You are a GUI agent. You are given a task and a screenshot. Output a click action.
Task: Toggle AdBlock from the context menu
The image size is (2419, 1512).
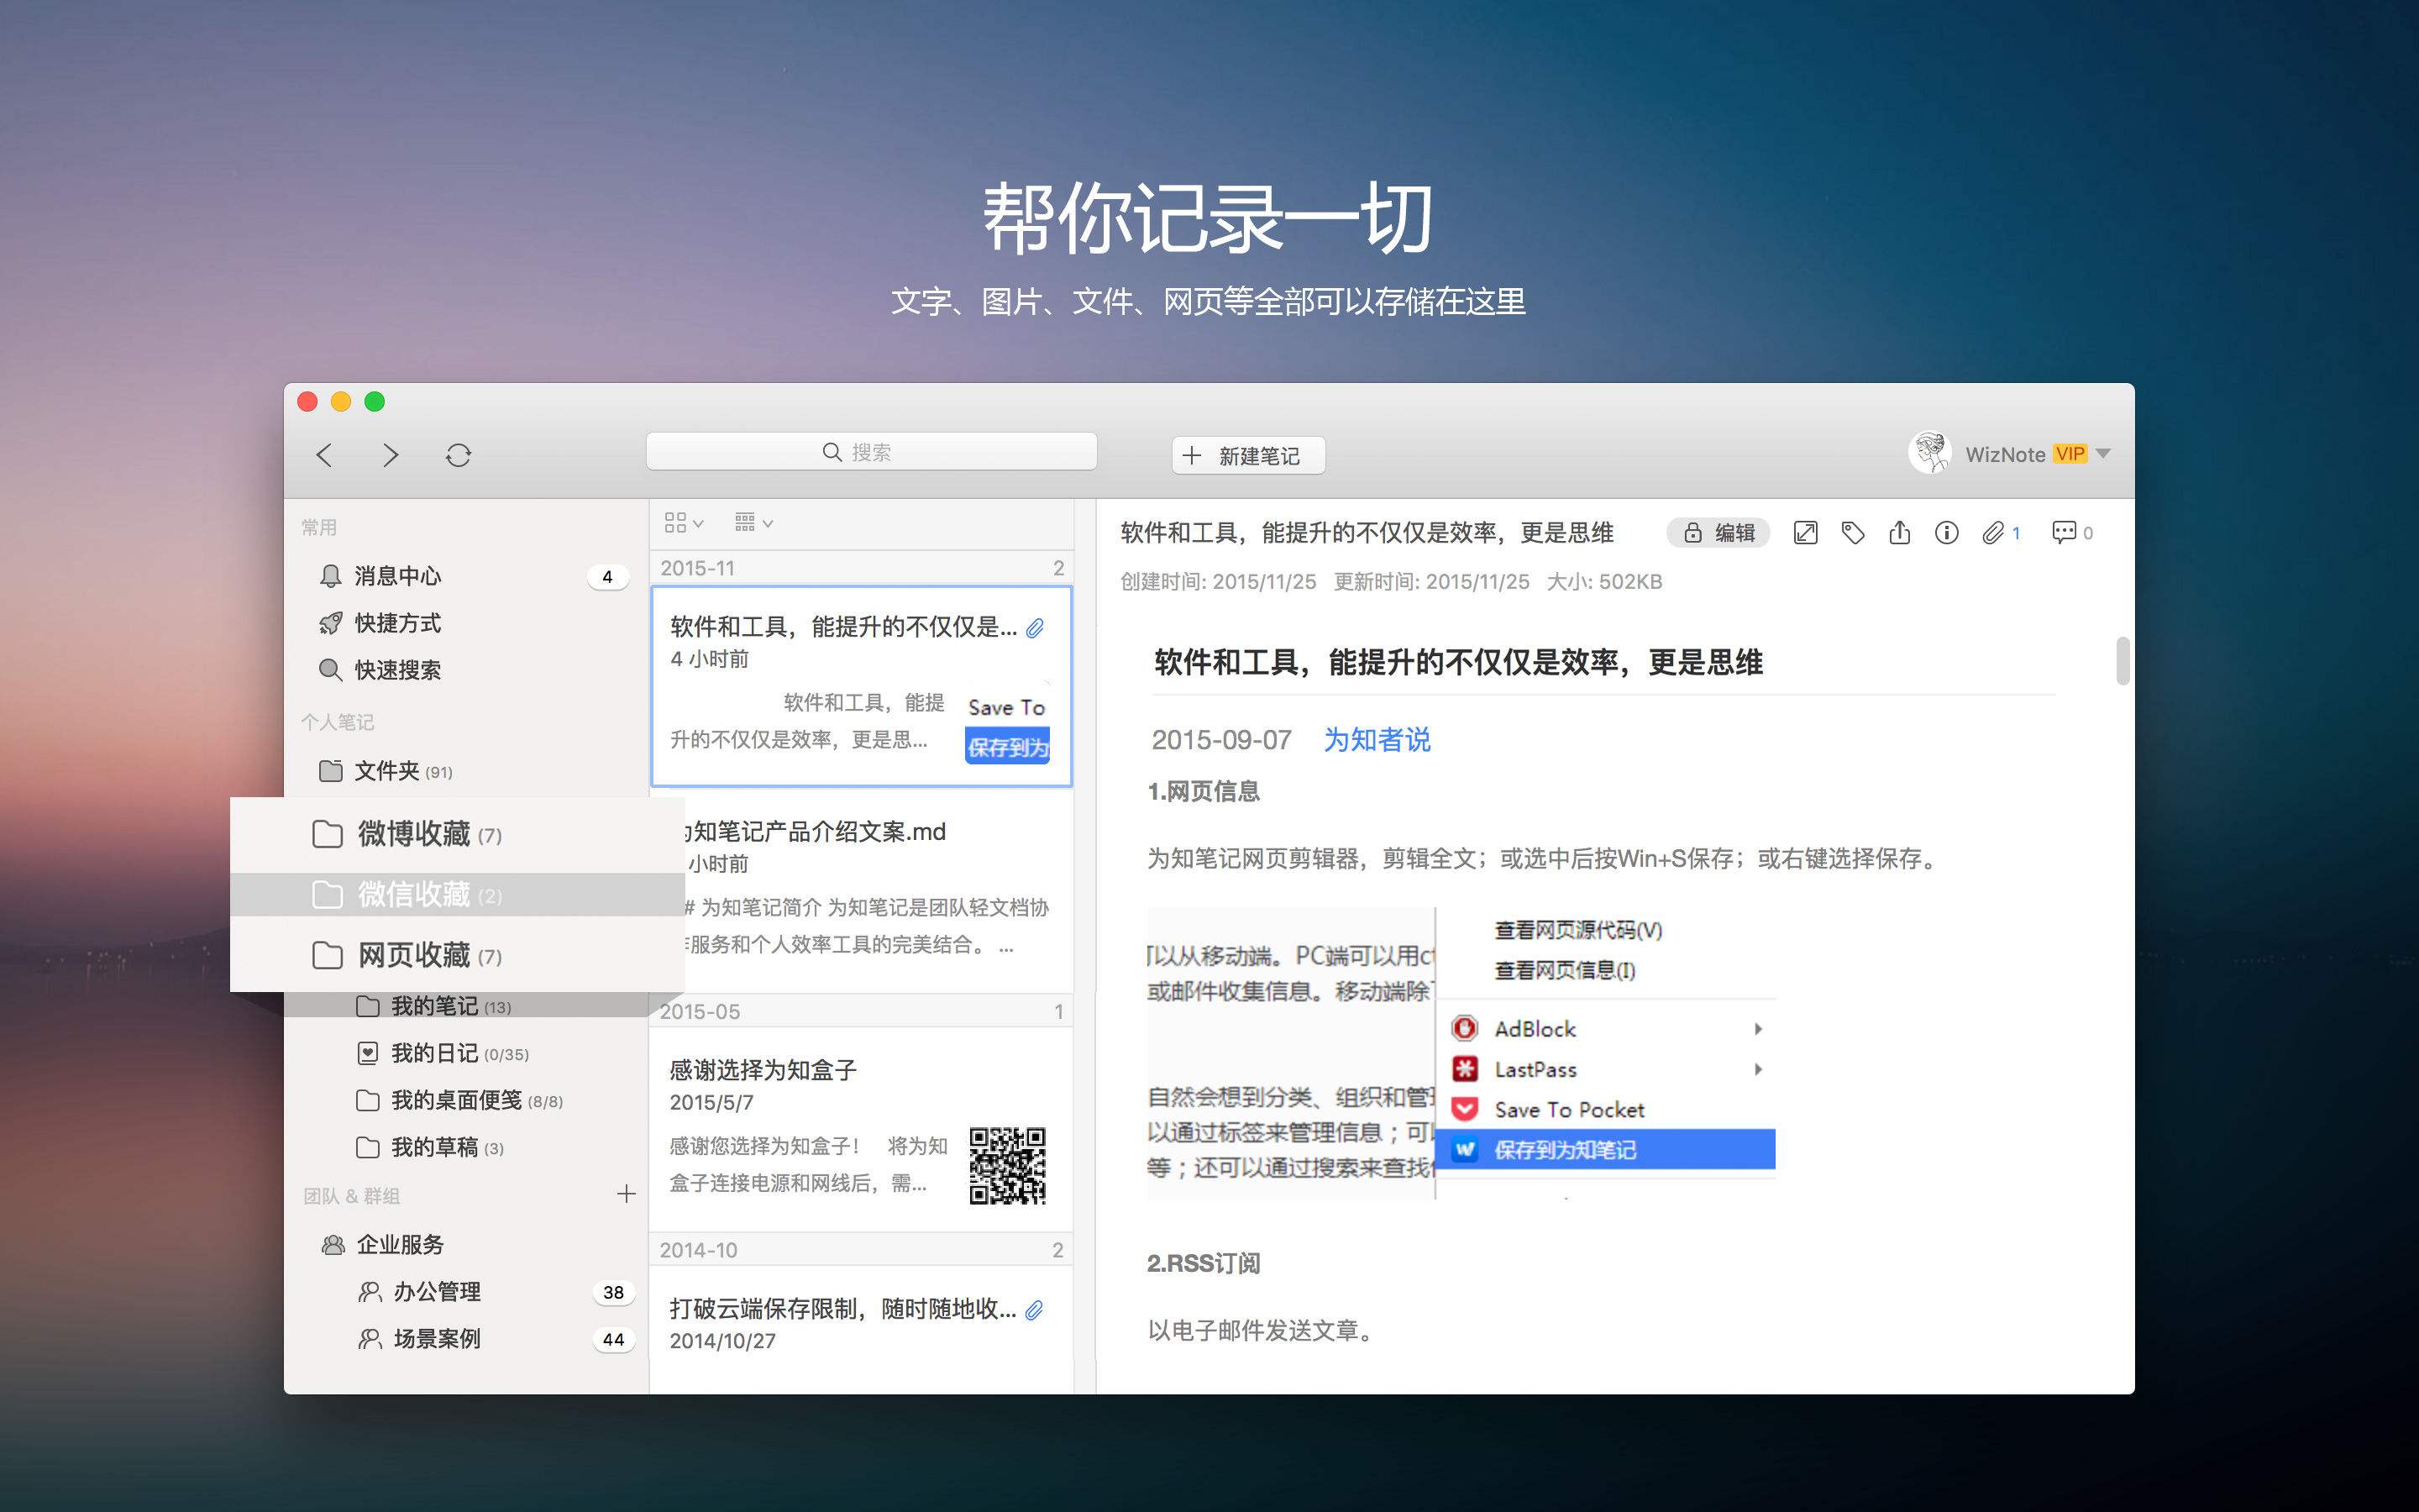(1535, 1028)
